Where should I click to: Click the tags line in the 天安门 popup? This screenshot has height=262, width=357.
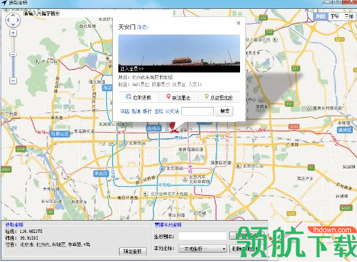(x=160, y=85)
